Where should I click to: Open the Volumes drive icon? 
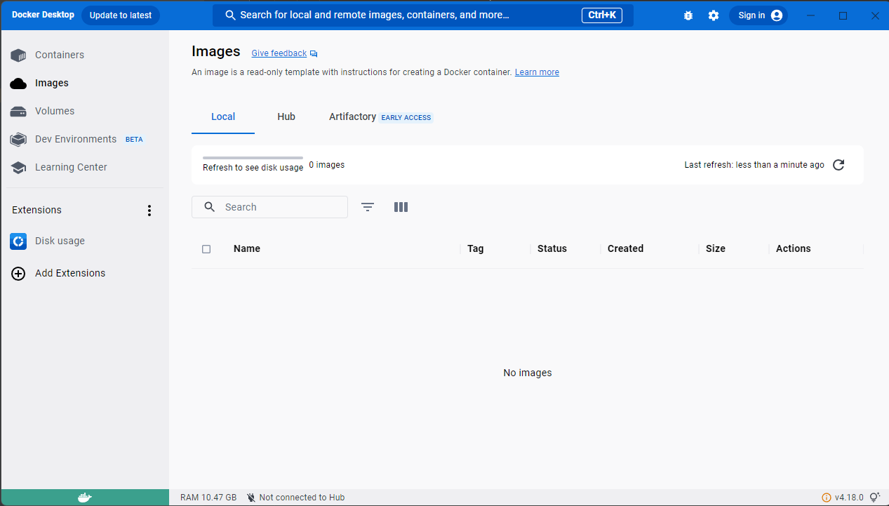(x=18, y=111)
